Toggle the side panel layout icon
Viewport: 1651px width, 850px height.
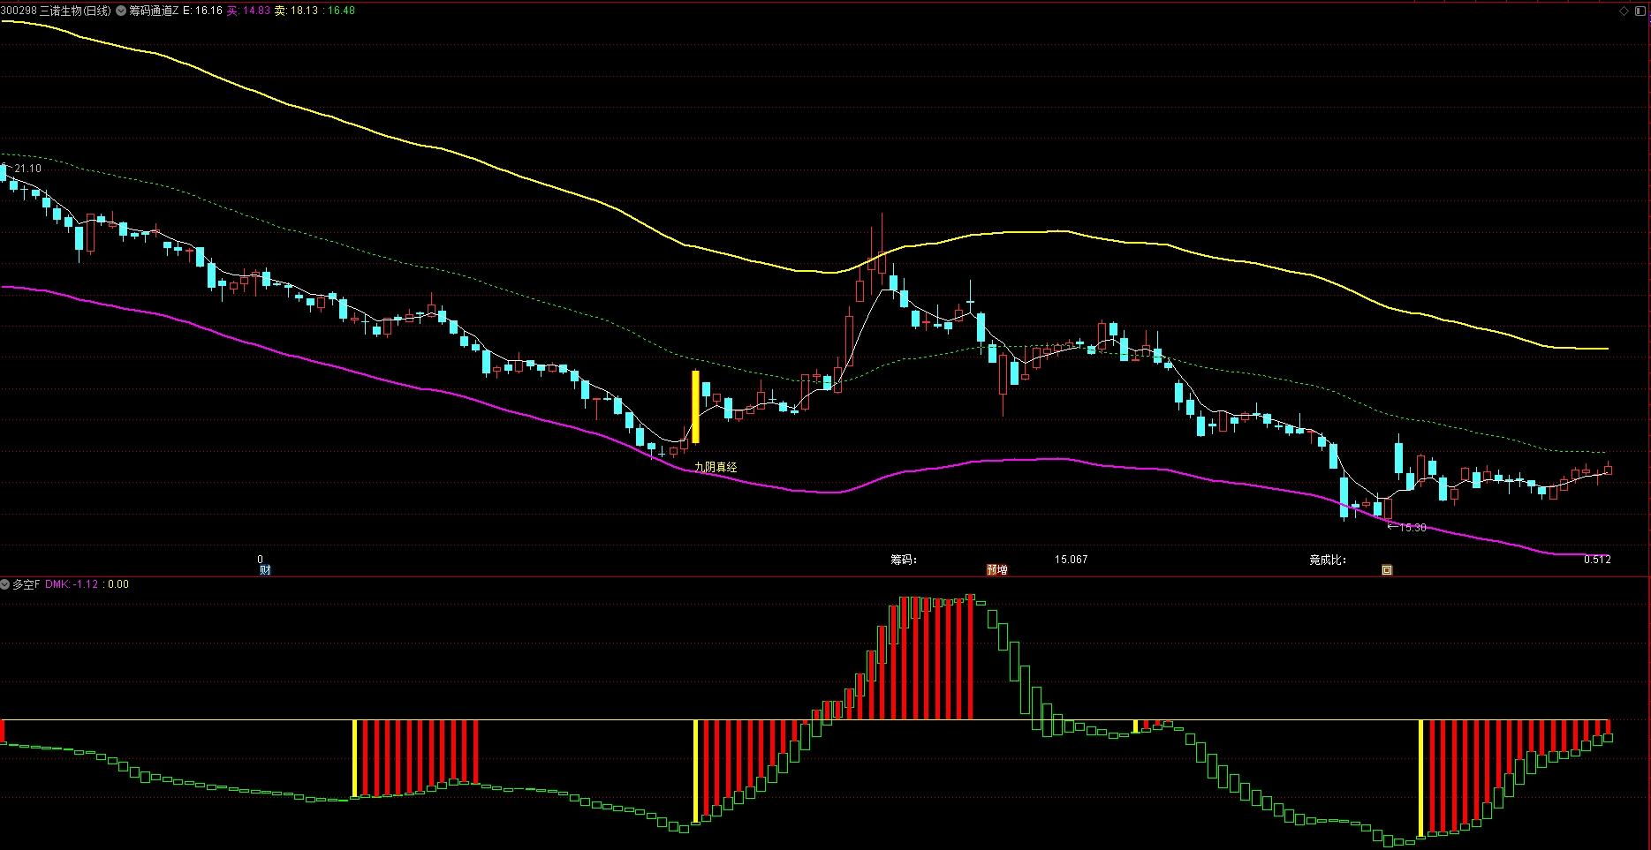point(1639,11)
